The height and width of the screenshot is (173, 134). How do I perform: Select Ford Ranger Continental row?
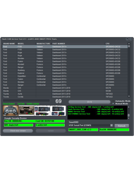point(65,85)
